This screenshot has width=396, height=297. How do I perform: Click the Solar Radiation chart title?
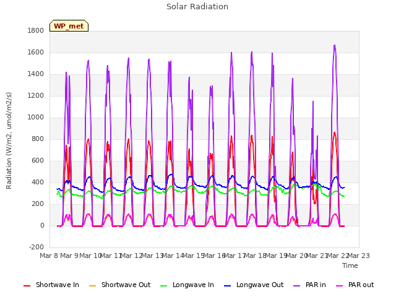click(x=197, y=7)
